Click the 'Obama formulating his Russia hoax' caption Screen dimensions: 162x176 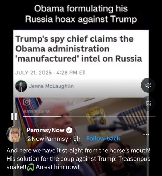(x=81, y=14)
